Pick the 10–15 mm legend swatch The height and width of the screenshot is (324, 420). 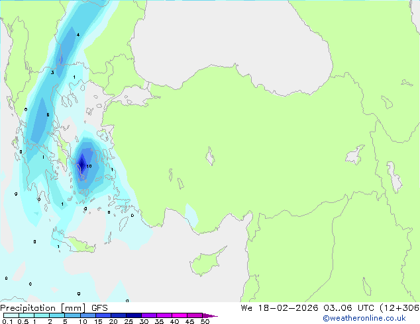pos(87,315)
